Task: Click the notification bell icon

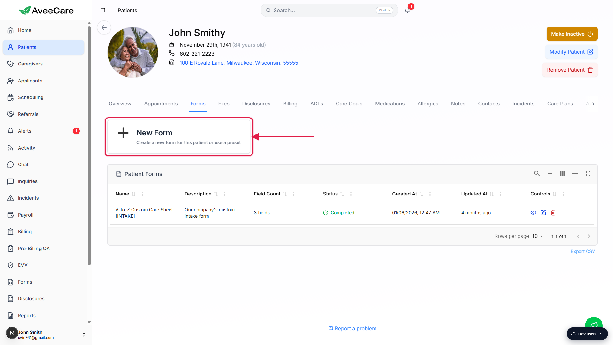Action: coord(407,10)
